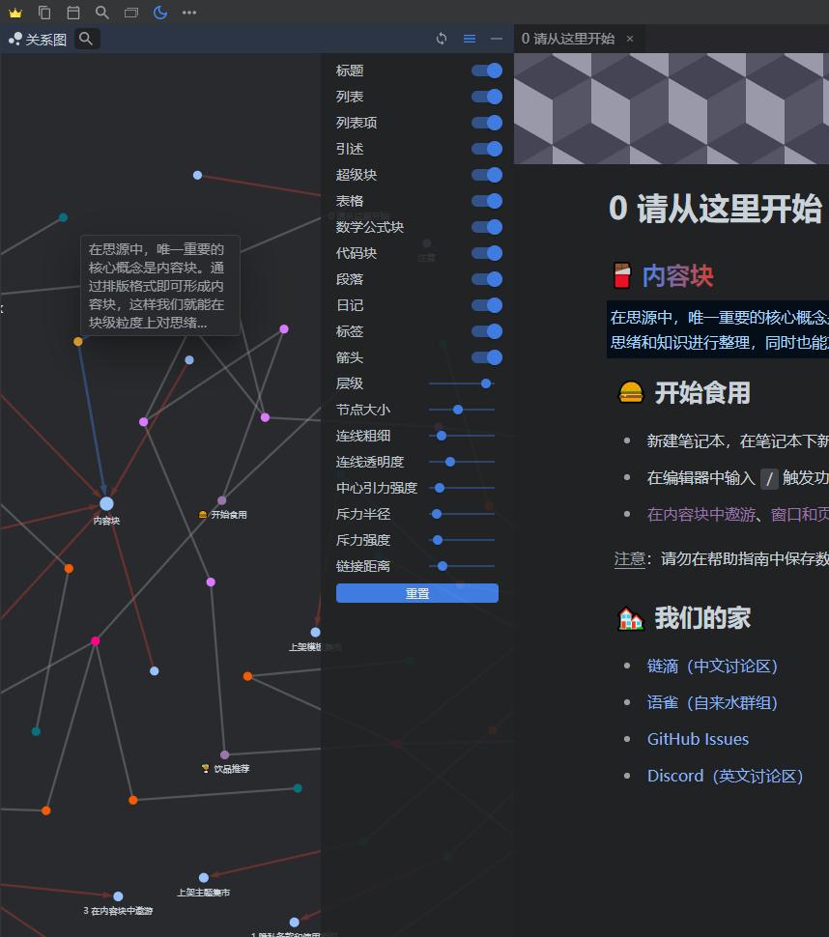
Task: Click the 内容块 node in the graph
Action: click(106, 502)
